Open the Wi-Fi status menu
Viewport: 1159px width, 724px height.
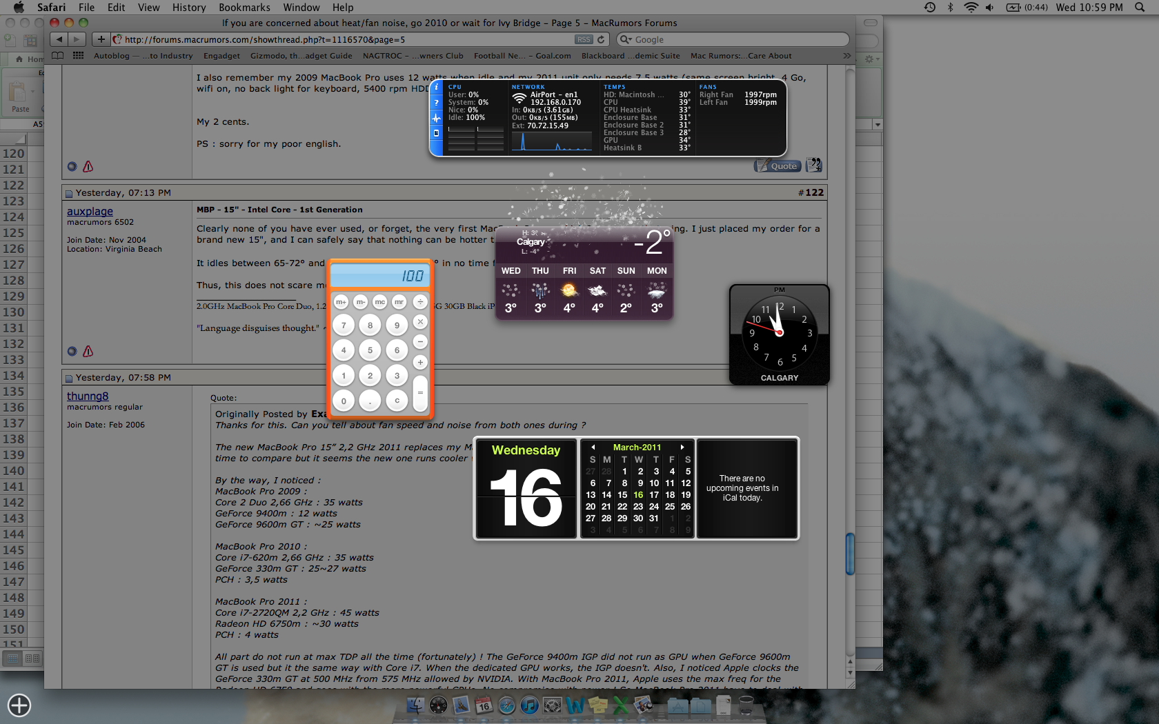[971, 8]
